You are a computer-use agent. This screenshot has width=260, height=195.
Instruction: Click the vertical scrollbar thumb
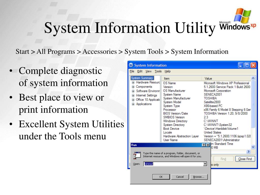click(x=253, y=104)
